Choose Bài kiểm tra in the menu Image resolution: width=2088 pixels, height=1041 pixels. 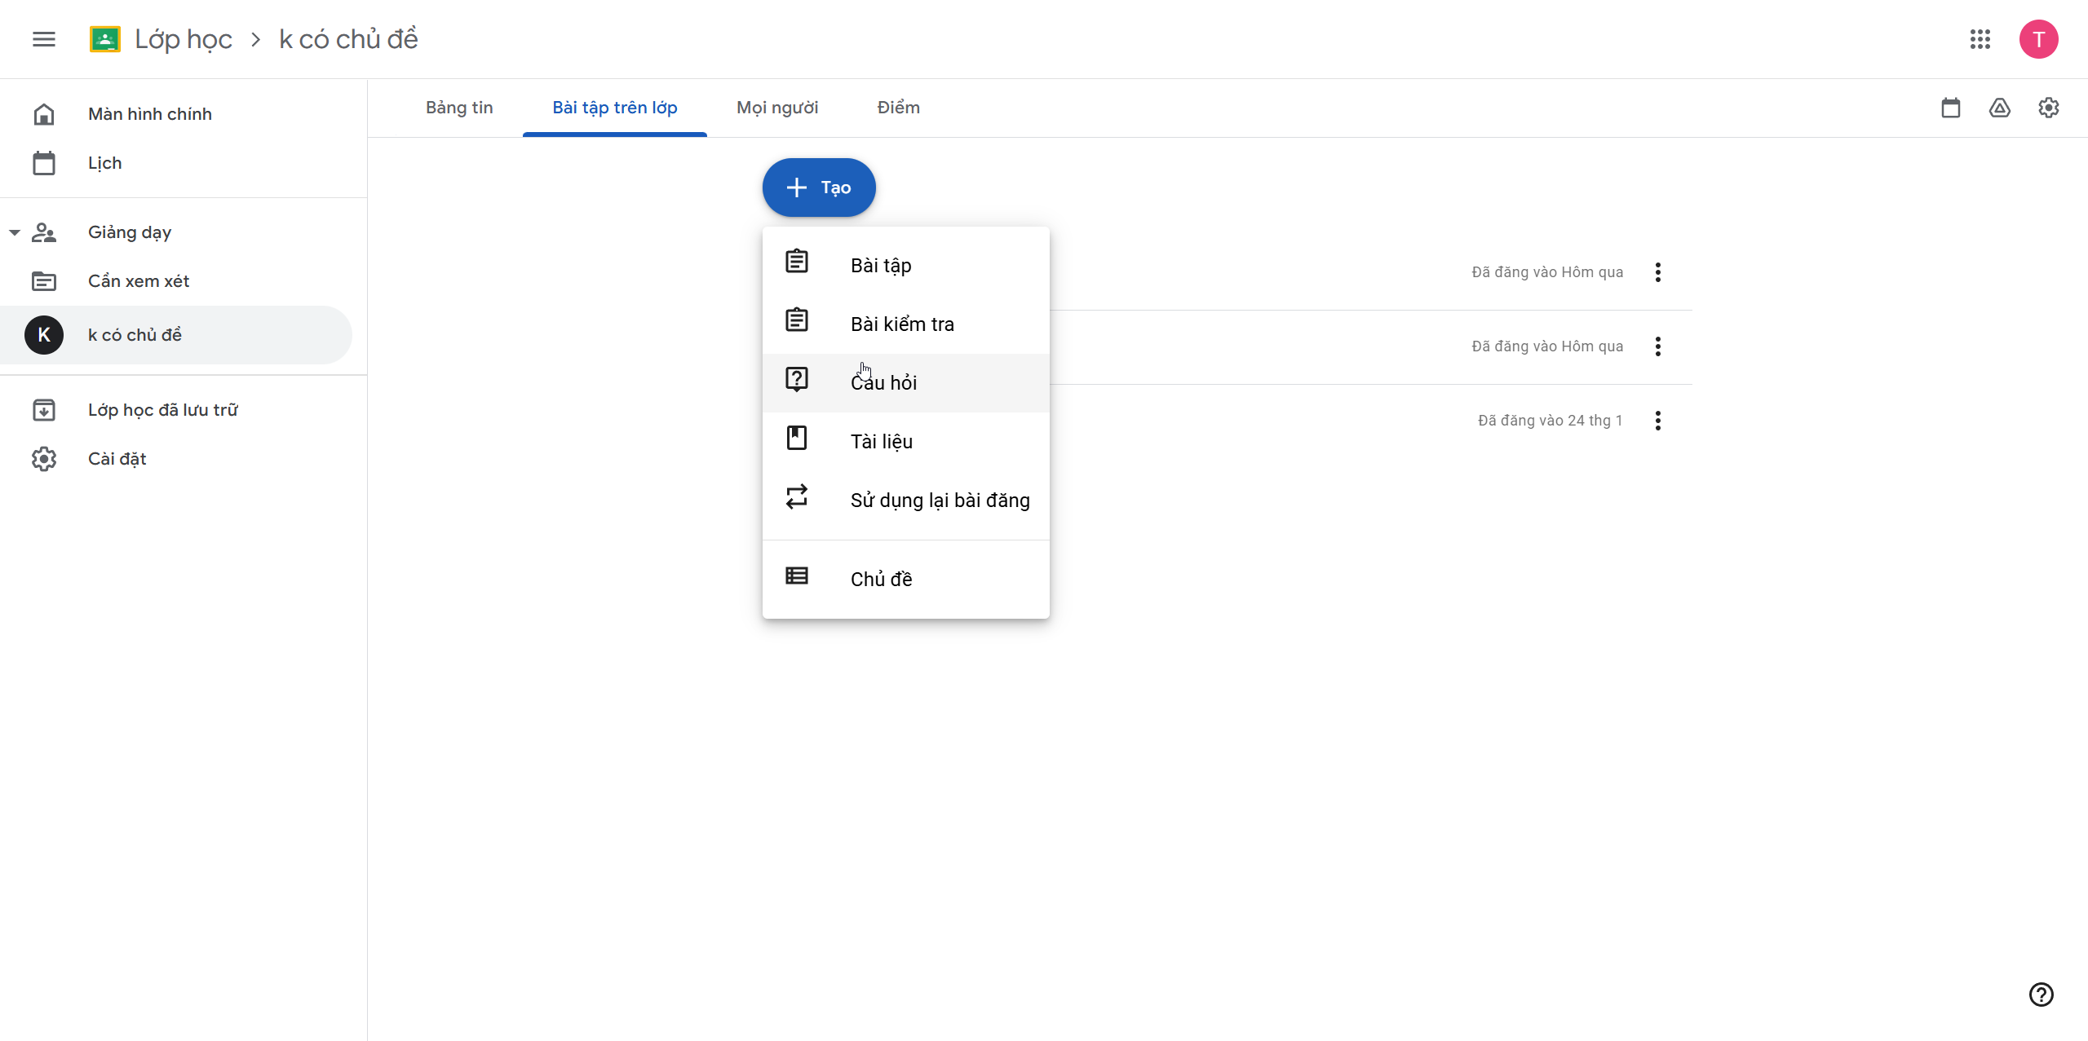coord(901,324)
